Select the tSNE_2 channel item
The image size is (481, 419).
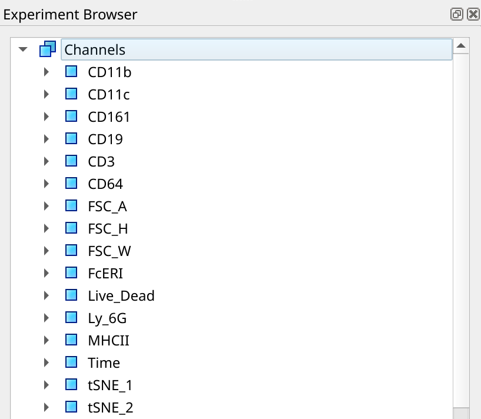pos(111,408)
